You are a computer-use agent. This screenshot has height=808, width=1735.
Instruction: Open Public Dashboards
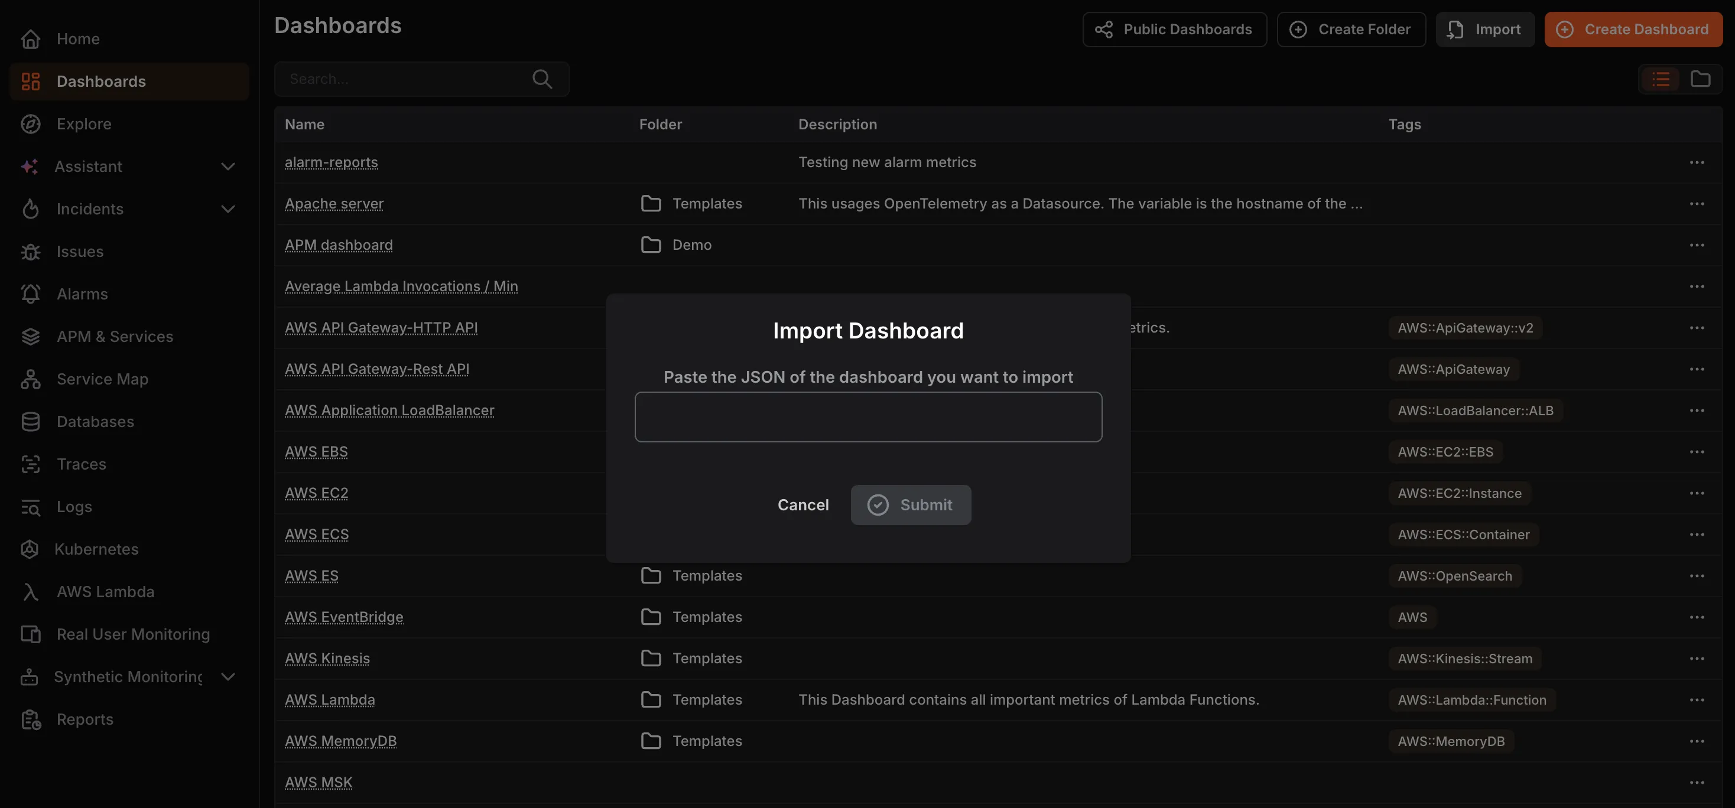(x=1175, y=29)
